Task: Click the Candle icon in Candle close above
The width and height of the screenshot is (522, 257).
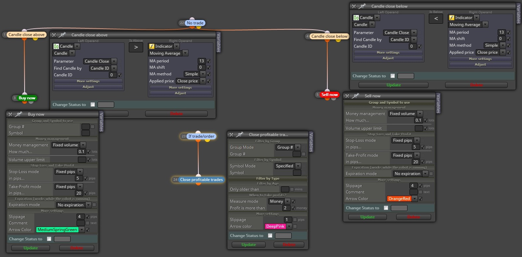Action: coord(56,46)
